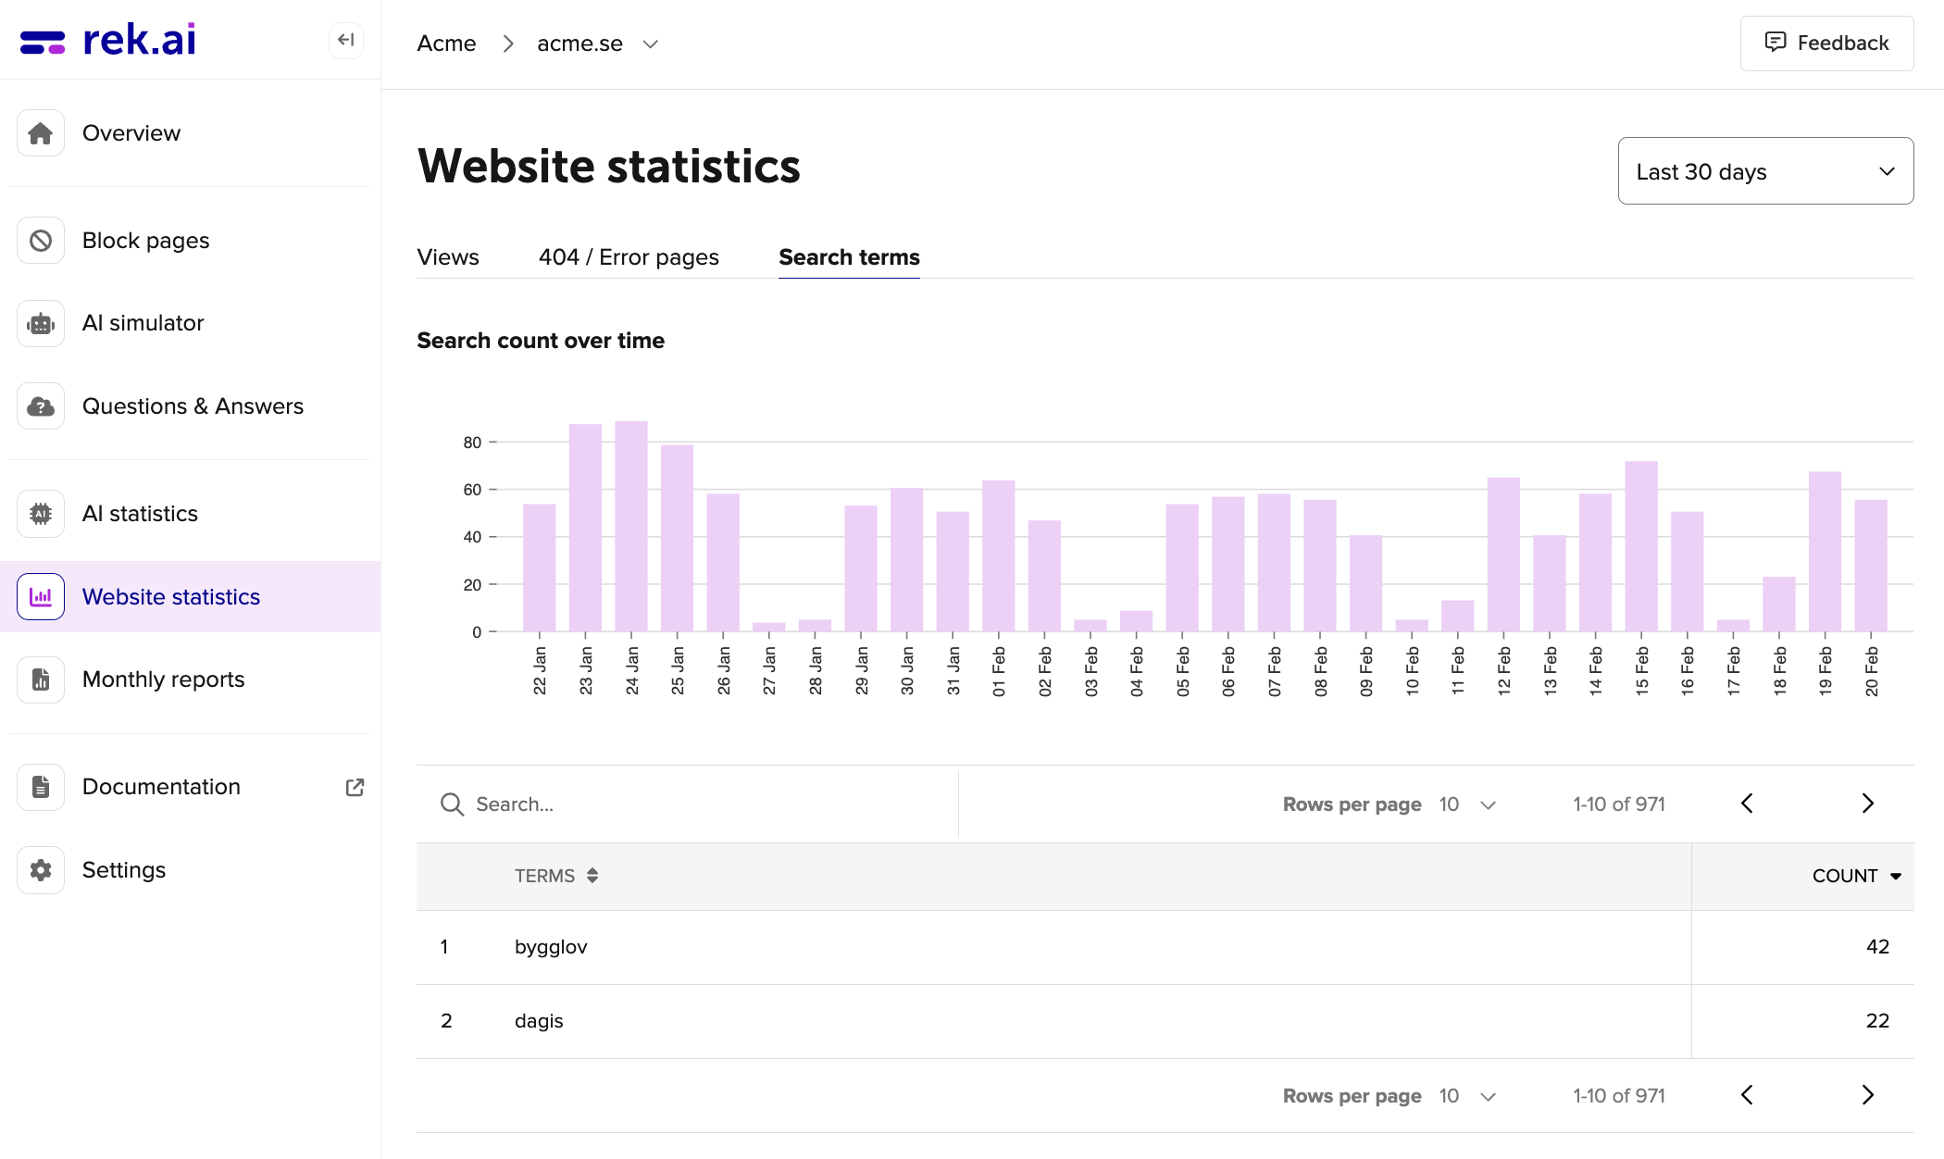Image resolution: width=1944 pixels, height=1159 pixels.
Task: Open the Overview page
Action: point(131,133)
